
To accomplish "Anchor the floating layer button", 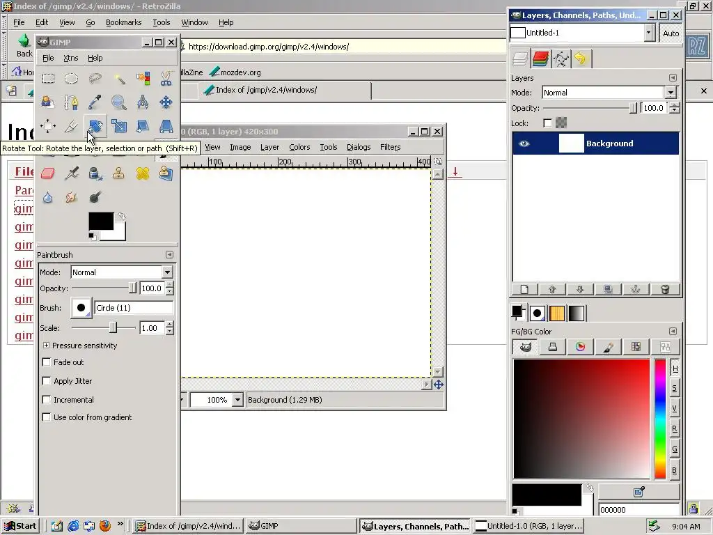I will (636, 289).
